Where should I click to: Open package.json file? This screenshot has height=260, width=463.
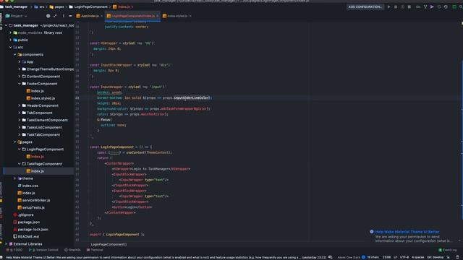[28, 222]
